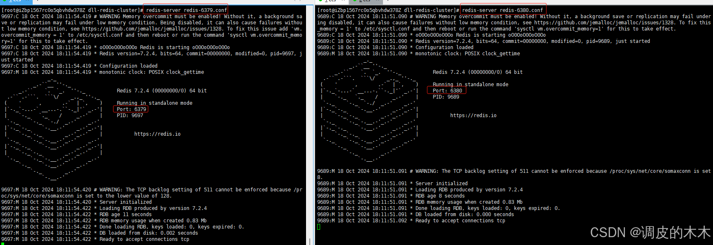Click https://redis.io in the right terminal
Viewport: 713px width, 245px height.
pos(473,115)
